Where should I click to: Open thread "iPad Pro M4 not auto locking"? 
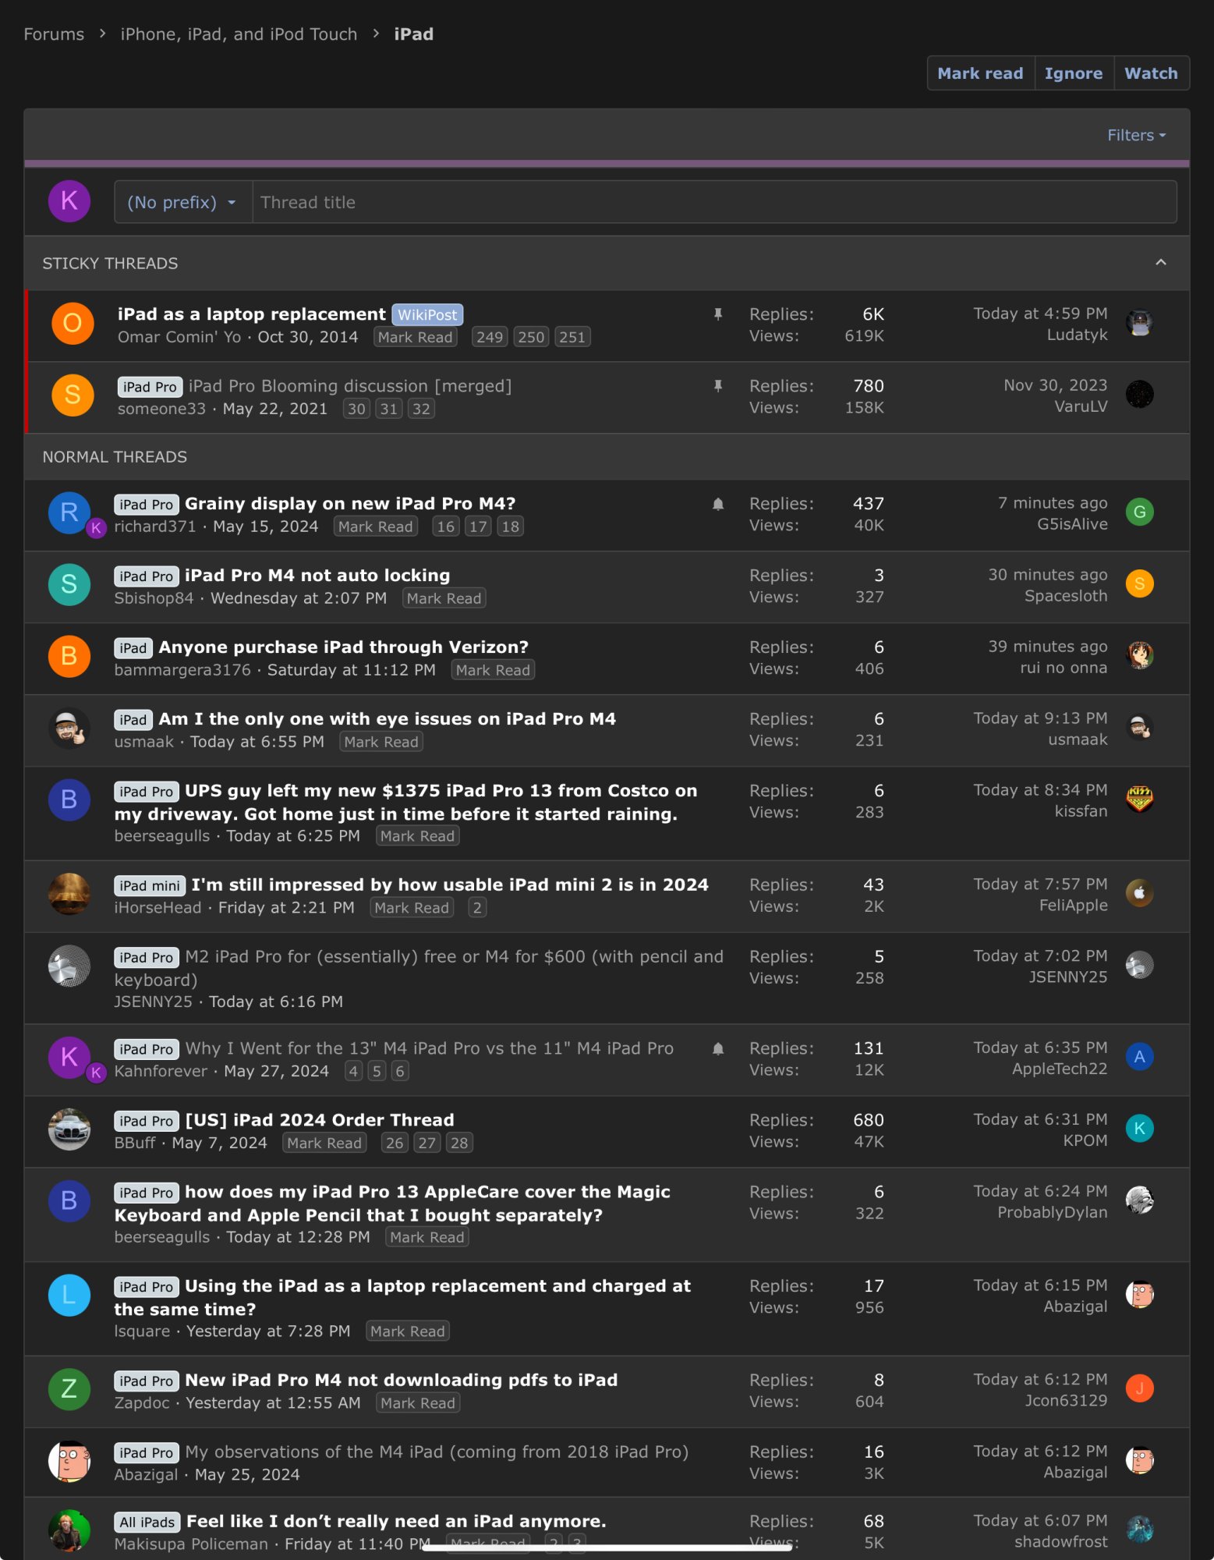pyautogui.click(x=317, y=576)
